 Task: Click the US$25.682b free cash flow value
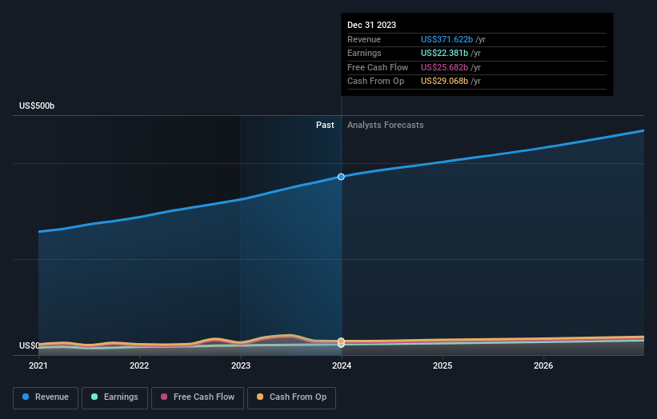[444, 67]
